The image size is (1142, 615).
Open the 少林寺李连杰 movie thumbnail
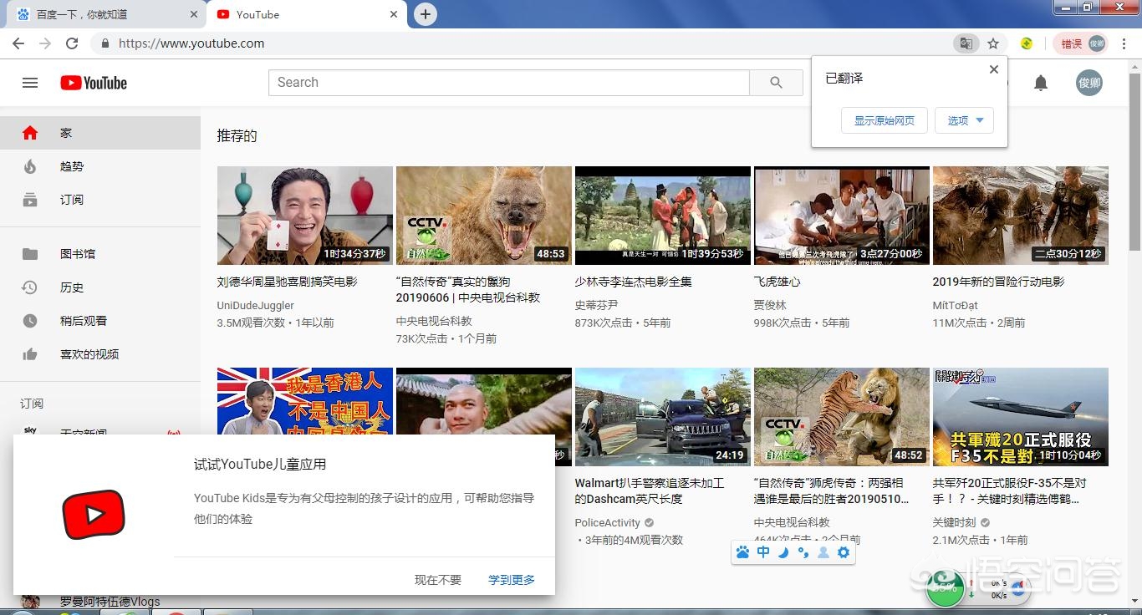tap(663, 216)
